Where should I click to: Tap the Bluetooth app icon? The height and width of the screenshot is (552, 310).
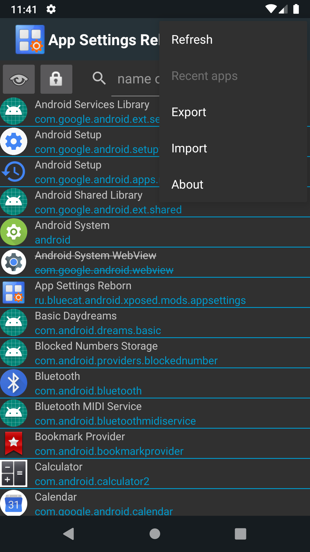(14, 383)
